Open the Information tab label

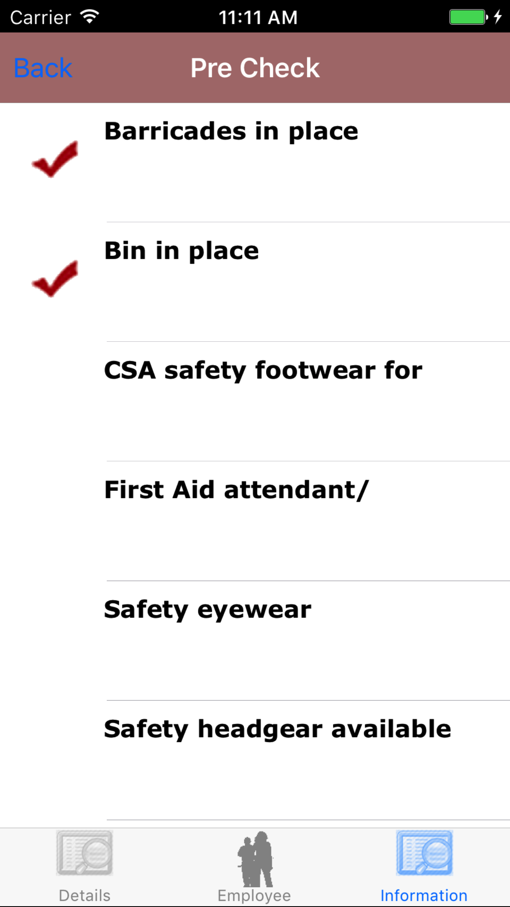(x=424, y=895)
